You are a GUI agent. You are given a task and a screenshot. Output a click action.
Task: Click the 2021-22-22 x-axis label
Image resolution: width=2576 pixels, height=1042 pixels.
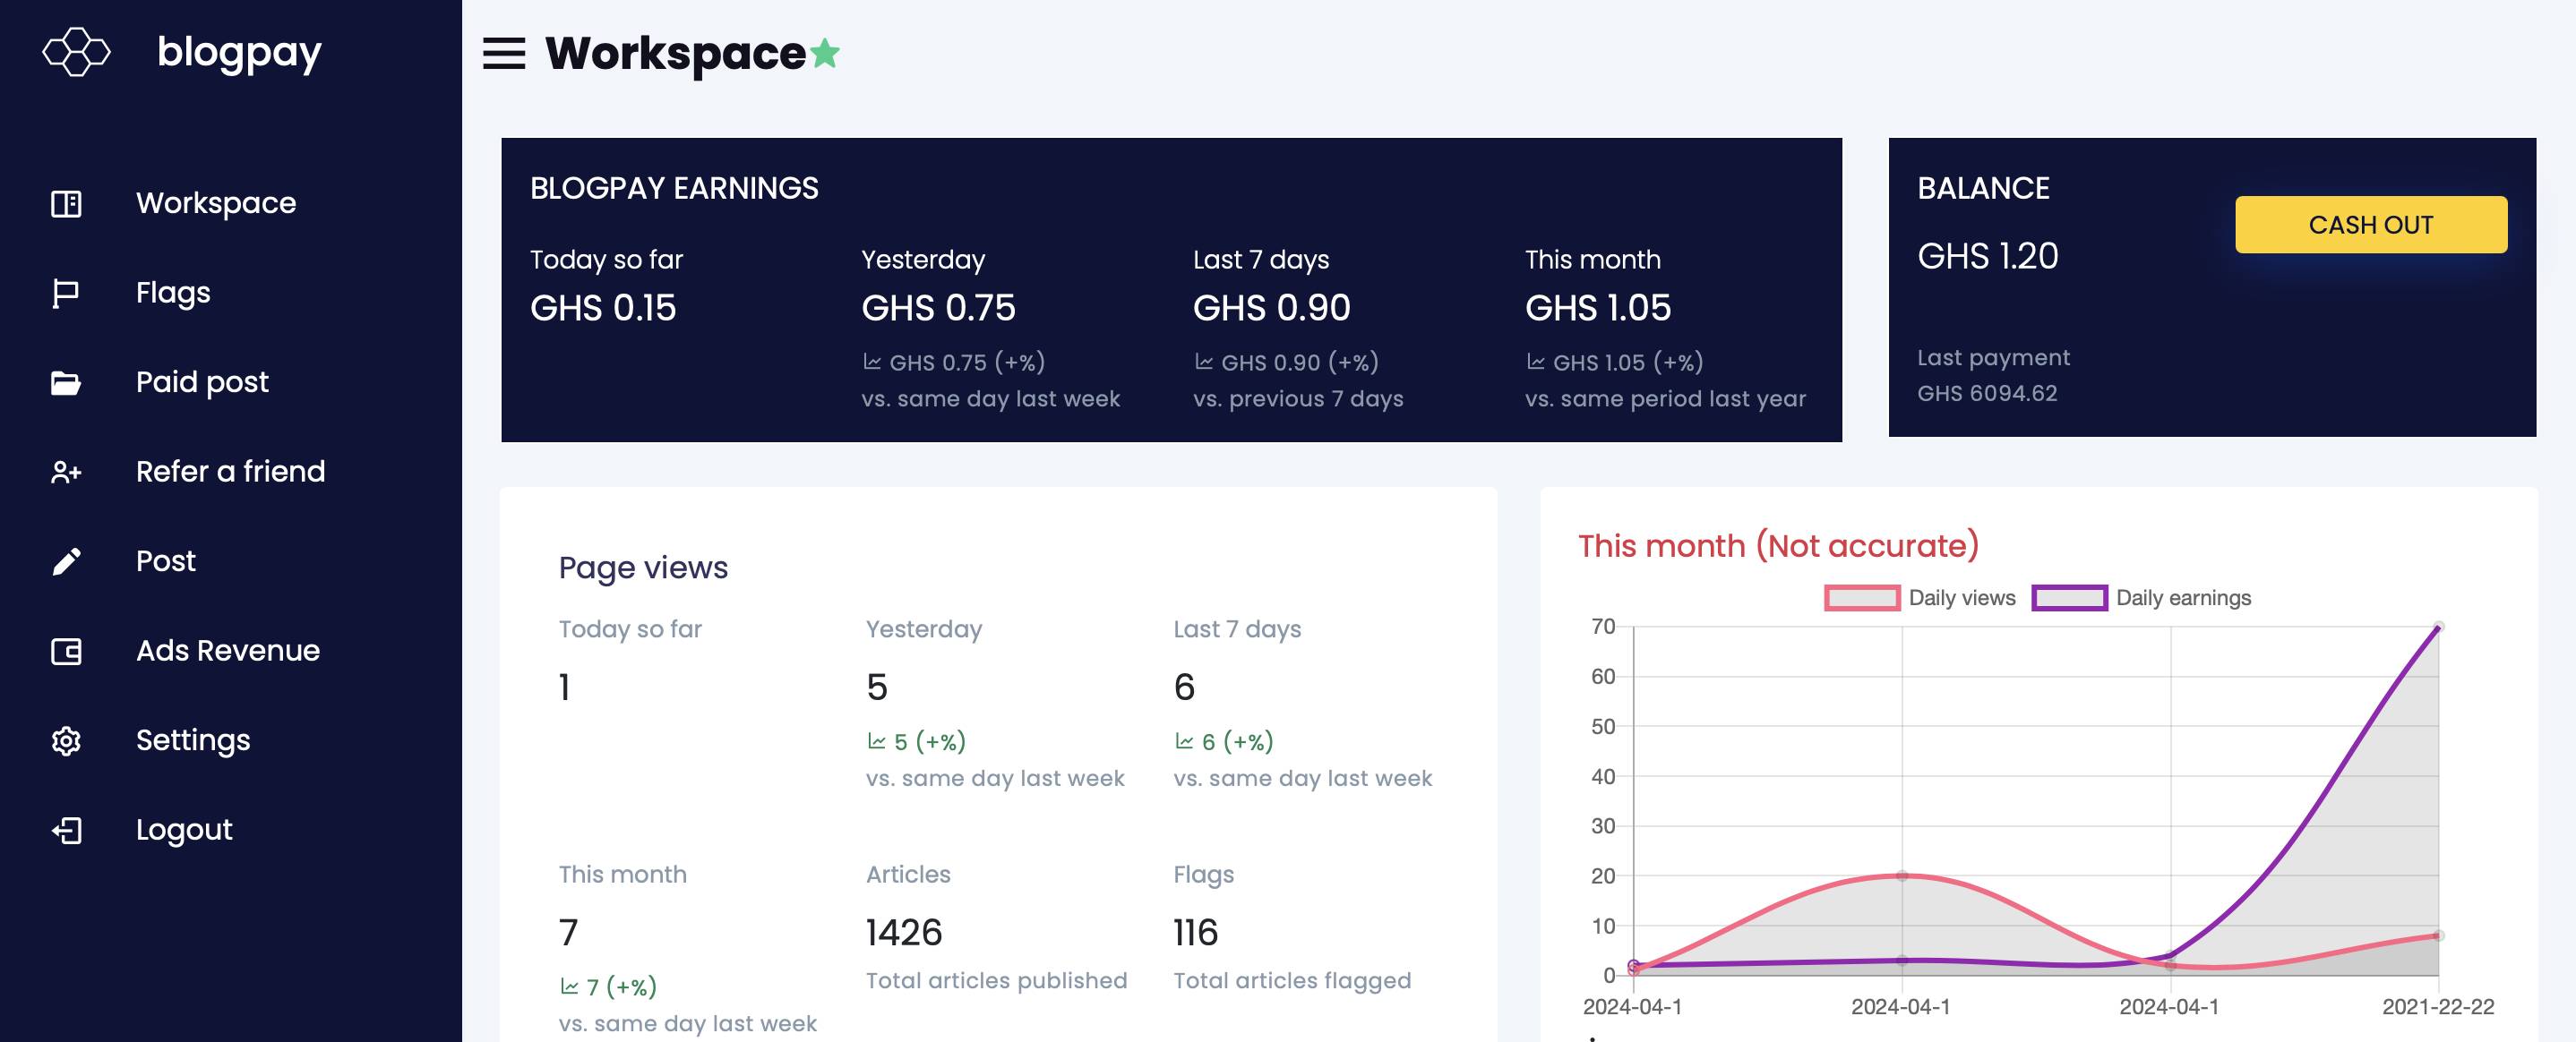[2438, 1007]
